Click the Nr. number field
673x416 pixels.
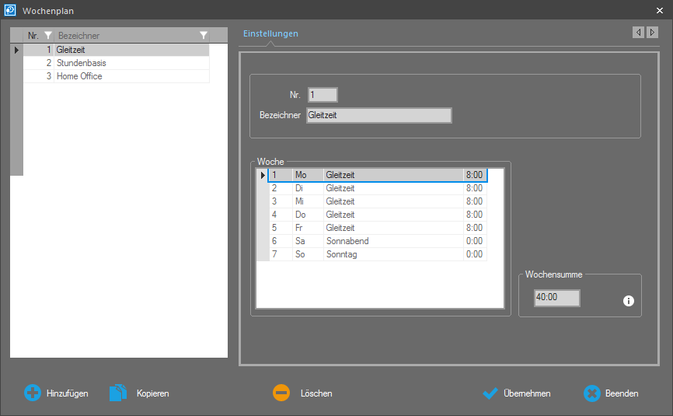(323, 95)
